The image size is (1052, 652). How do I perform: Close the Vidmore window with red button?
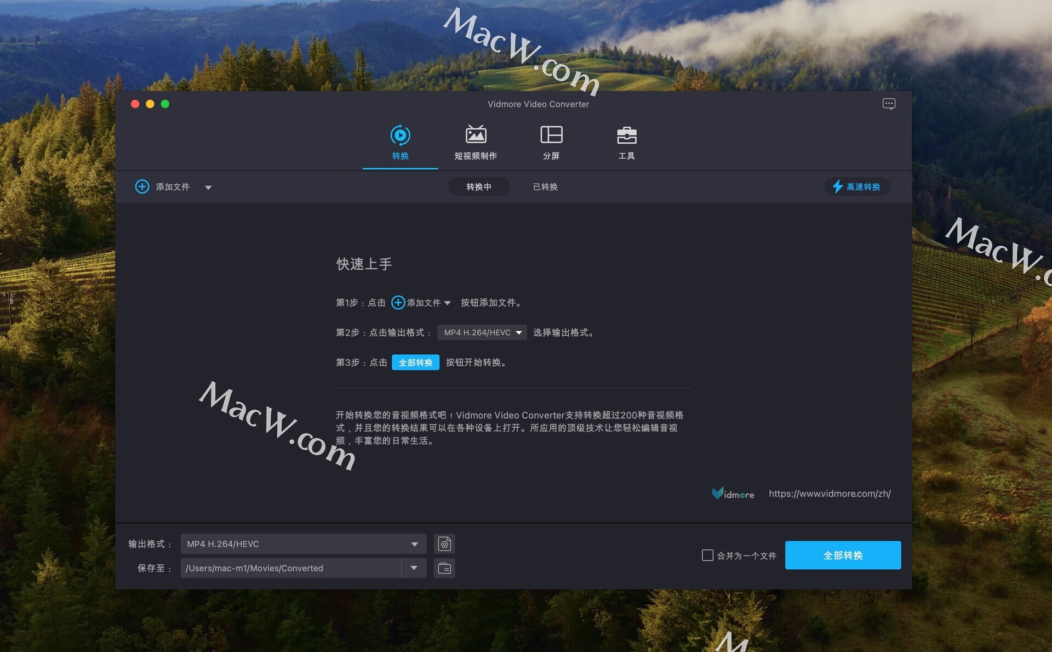[135, 104]
